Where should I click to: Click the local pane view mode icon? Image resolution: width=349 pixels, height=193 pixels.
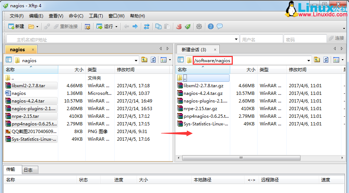[x=164, y=60]
